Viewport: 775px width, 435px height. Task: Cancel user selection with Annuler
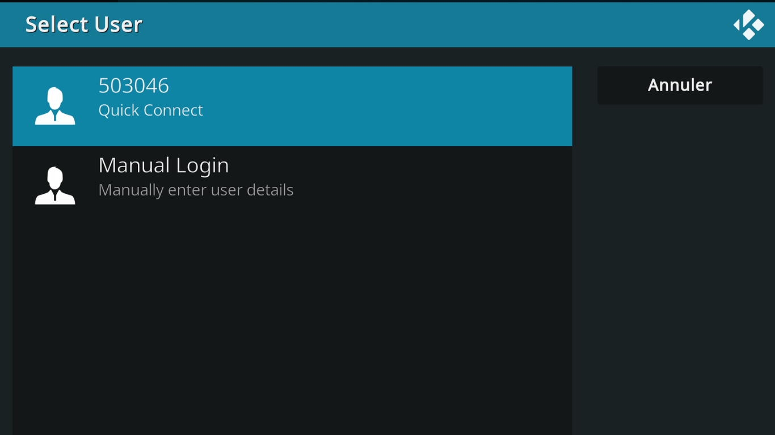click(680, 85)
